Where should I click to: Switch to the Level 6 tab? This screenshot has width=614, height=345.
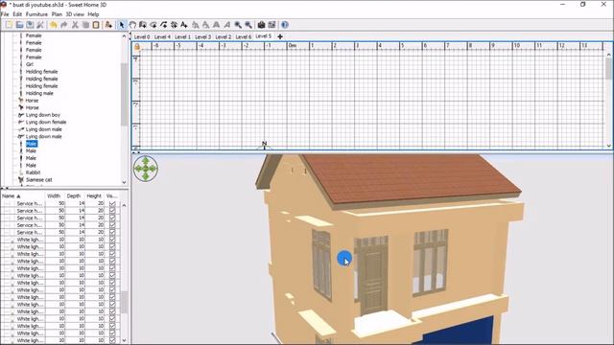[x=244, y=36]
